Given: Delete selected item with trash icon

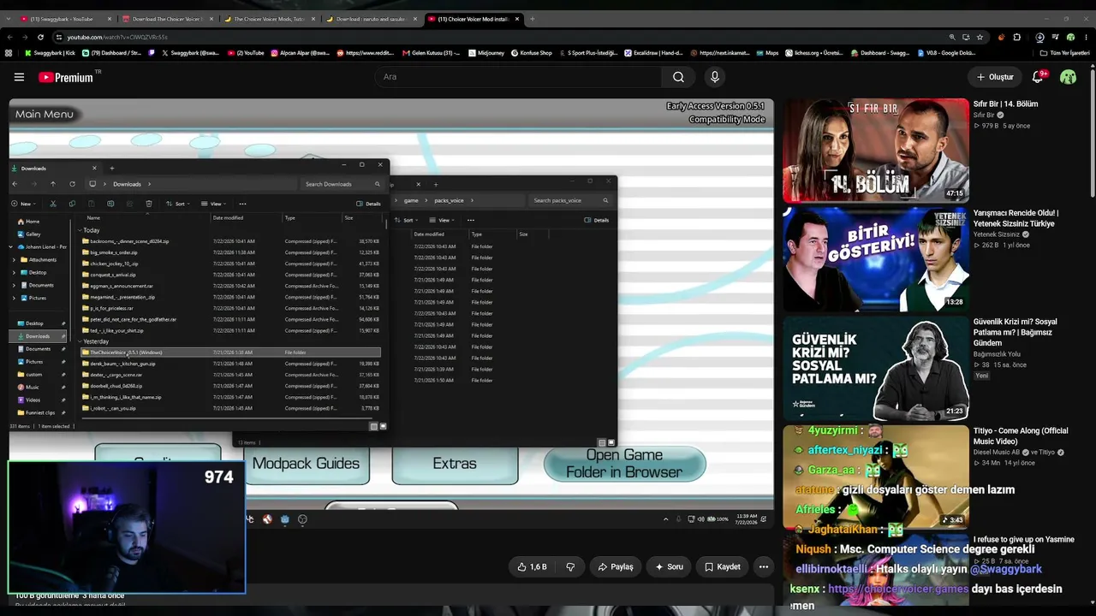Looking at the screenshot, I should 149,204.
